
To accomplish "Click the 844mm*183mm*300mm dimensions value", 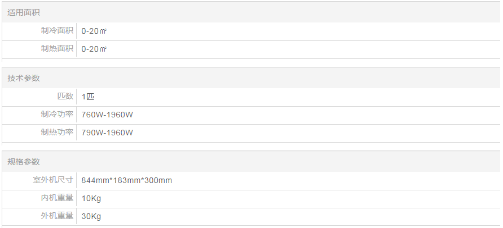I will tap(127, 180).
